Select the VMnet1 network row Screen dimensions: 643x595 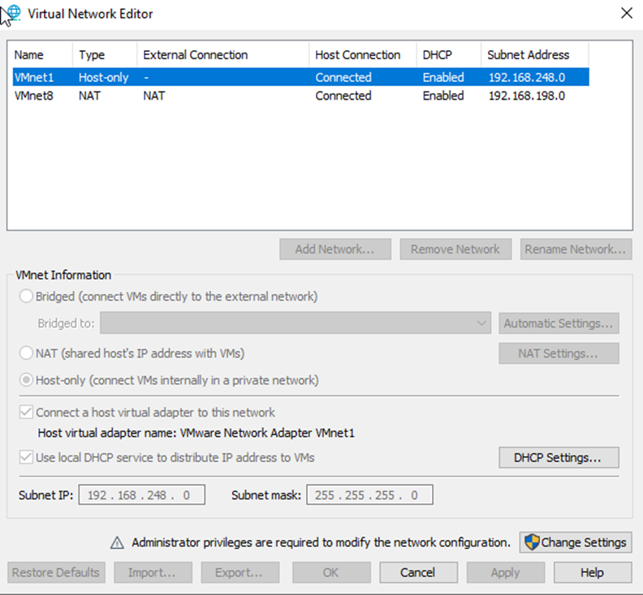tap(301, 77)
